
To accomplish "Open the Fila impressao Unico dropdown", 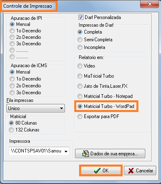I will point(36,108).
